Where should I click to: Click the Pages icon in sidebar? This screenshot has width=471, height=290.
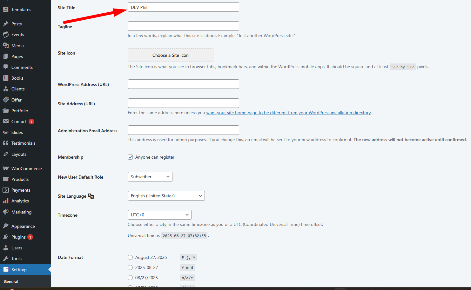[6, 56]
